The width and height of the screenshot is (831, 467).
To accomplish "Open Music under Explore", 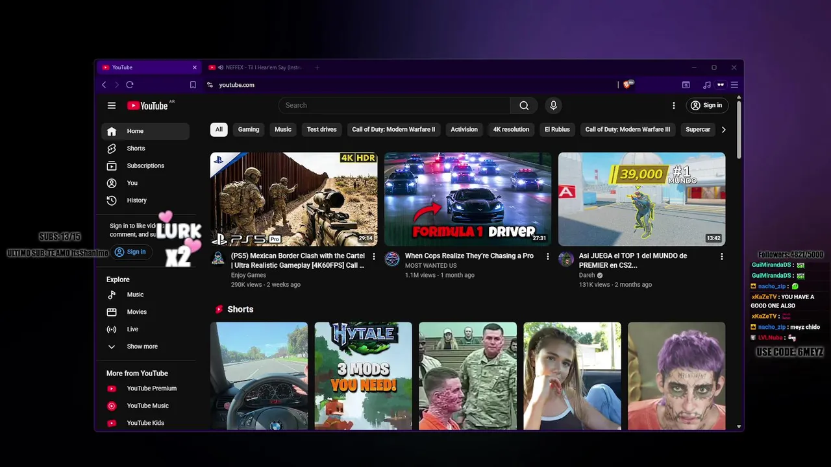I will 145,294.
